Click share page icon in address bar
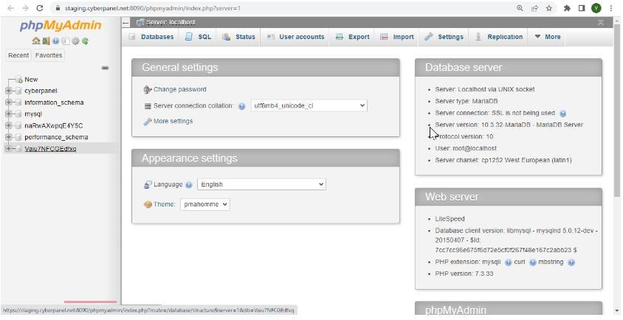 [x=535, y=8]
